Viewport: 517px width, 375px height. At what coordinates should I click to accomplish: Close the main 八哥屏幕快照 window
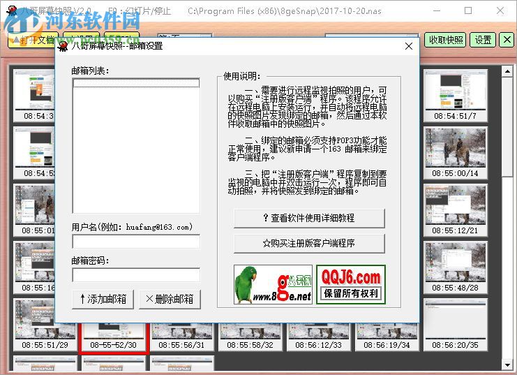[500, 11]
